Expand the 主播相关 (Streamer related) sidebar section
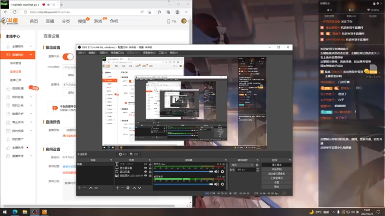This screenshot has height=216, width=385. 31,46
